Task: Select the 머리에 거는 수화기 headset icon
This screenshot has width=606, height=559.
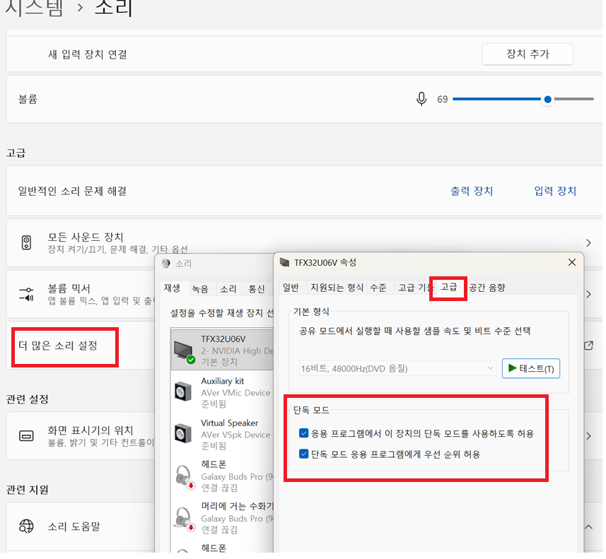Action: (185, 521)
